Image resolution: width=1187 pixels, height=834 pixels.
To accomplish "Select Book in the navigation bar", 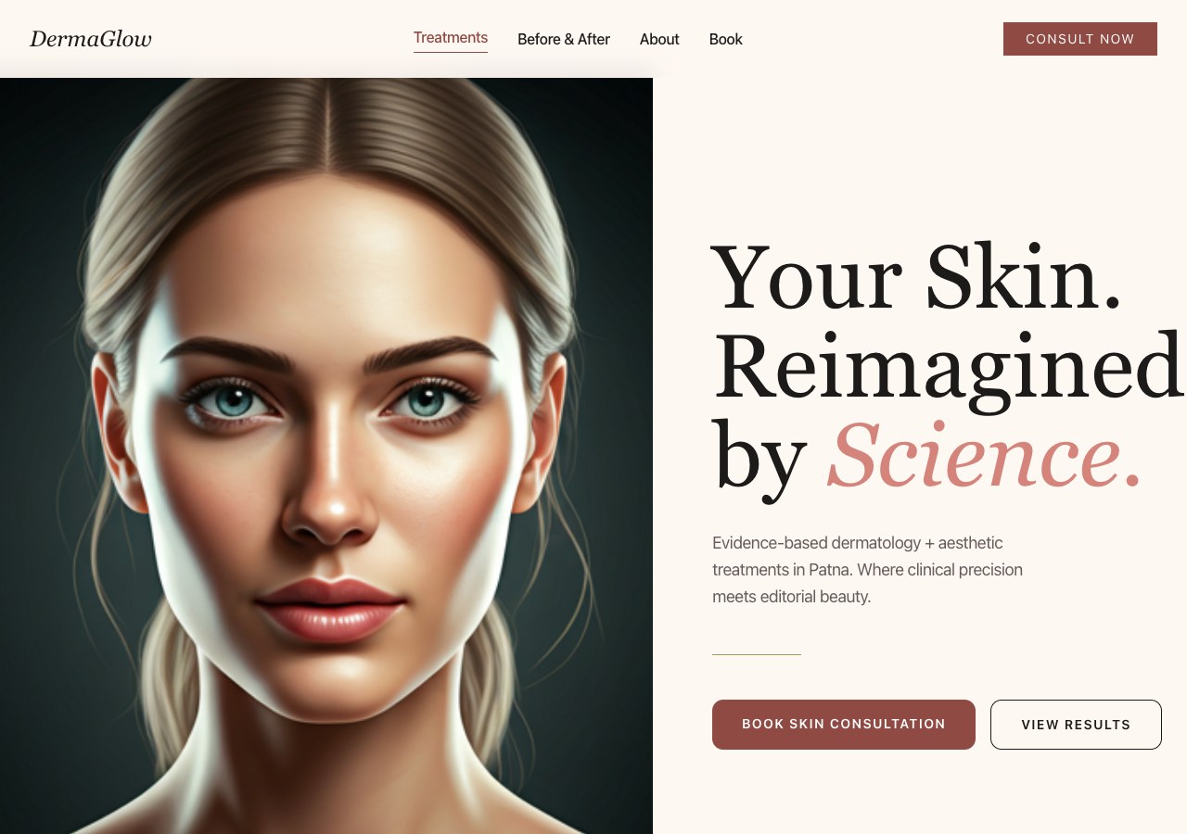I will coord(726,39).
